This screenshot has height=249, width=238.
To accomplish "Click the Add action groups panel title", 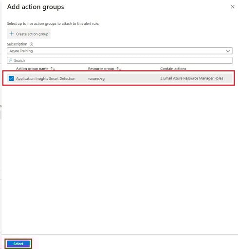I will (x=36, y=7).
